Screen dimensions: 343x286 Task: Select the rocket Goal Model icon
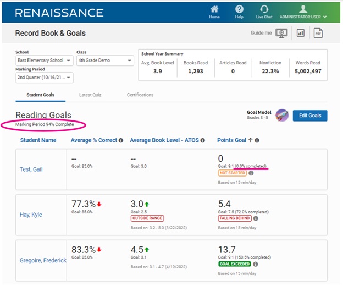282,115
